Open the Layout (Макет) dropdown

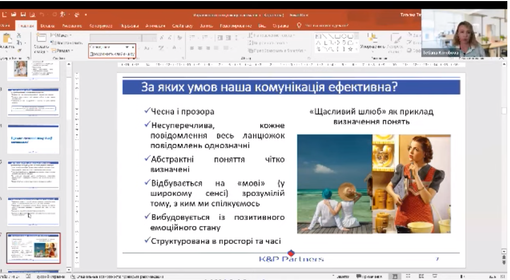pos(63,35)
